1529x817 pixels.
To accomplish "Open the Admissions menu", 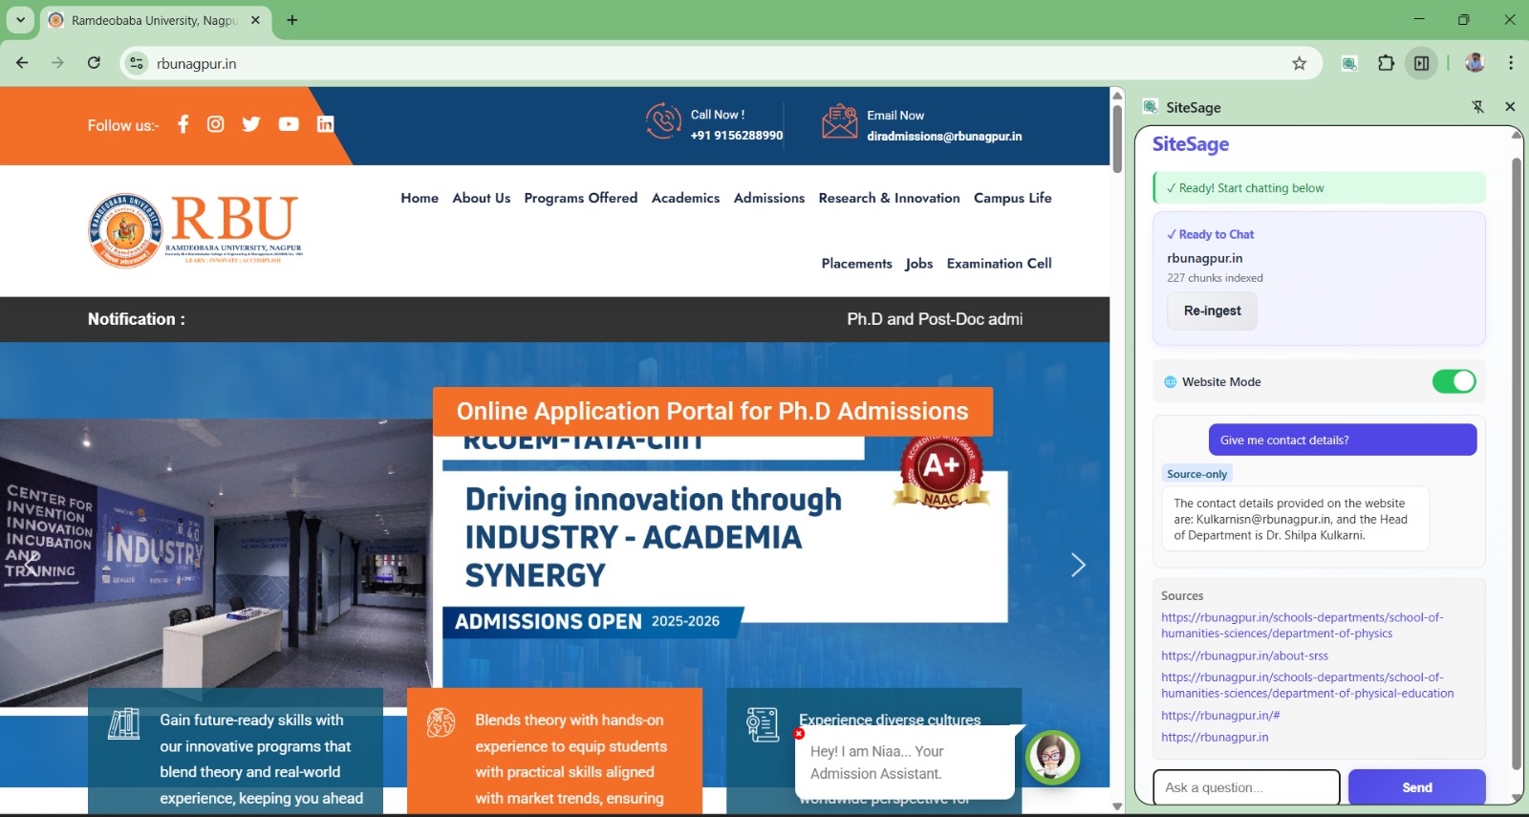I will [769, 198].
